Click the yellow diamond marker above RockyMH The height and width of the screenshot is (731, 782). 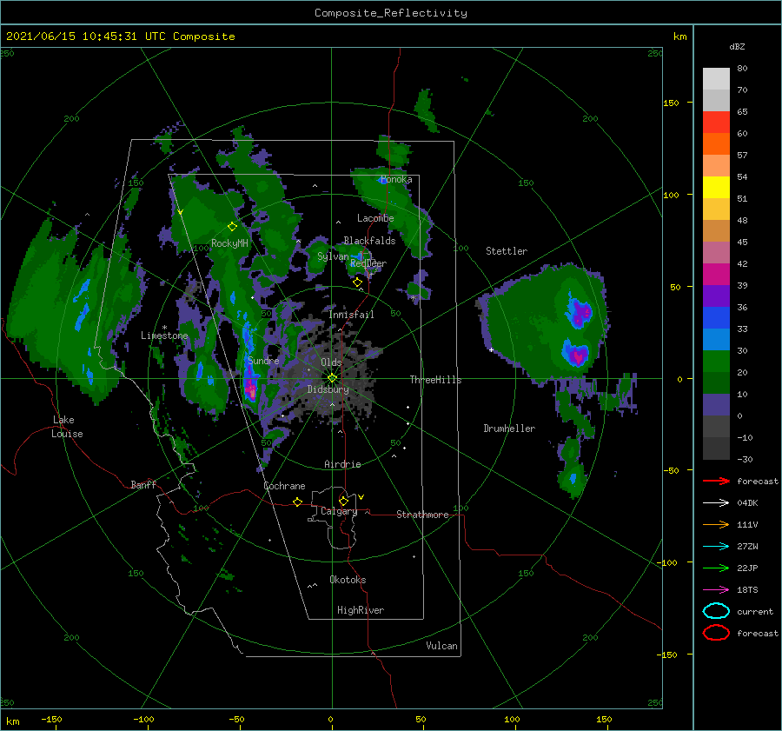tap(232, 227)
